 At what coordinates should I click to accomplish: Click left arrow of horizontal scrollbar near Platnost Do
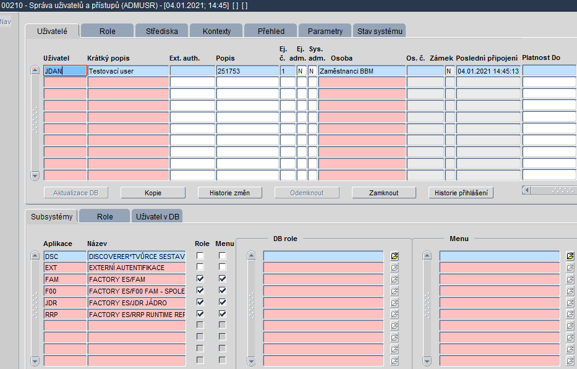(x=526, y=190)
